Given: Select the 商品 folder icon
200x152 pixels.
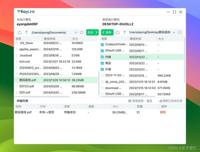Looking at the screenshot, I should (102, 63).
